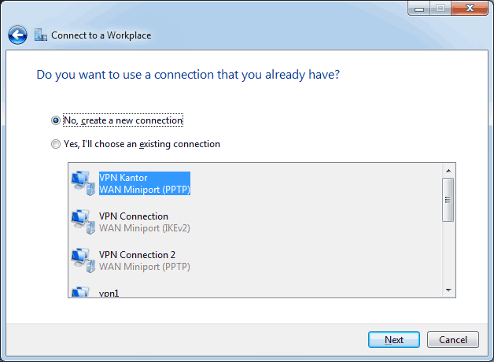
Task: Click the Connect to a Workplace title icon
Action: coord(41,35)
